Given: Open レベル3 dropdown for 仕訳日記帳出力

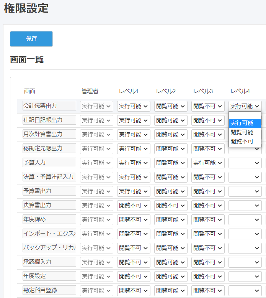Looking at the screenshot, I should tap(208, 120).
